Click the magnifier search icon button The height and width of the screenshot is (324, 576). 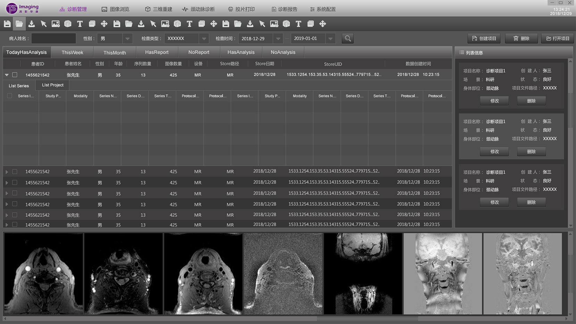tap(348, 39)
